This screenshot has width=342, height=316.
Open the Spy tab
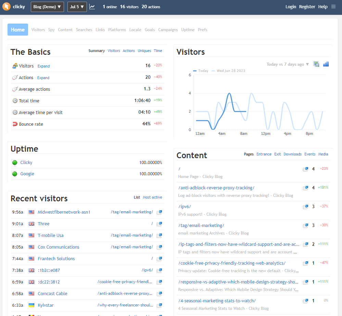coord(51,30)
